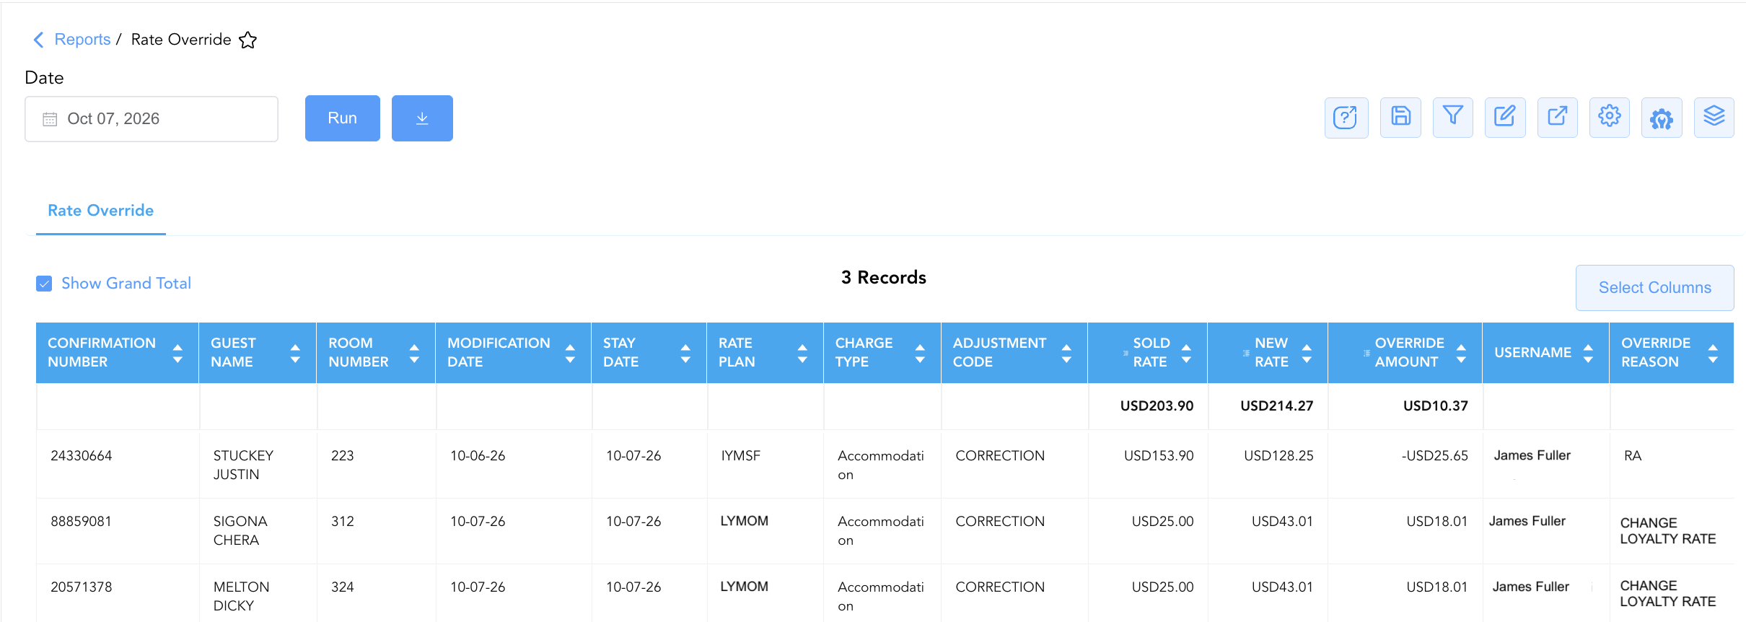Screen dimensions: 1746x622
Task: Go back to Reports breadcrumb link
Action: tap(82, 40)
